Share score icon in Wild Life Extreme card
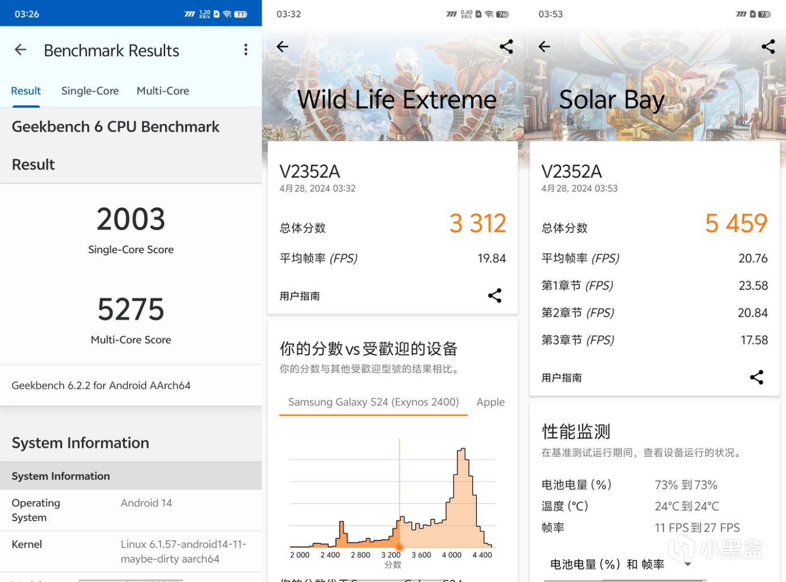Image resolution: width=786 pixels, height=582 pixels. tap(495, 296)
